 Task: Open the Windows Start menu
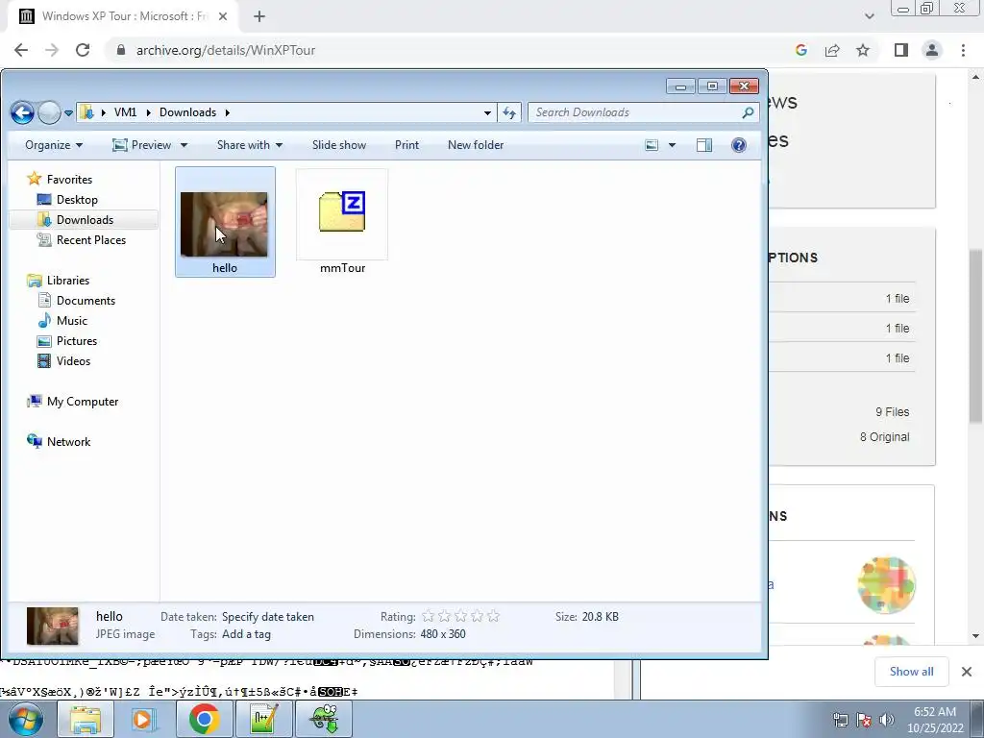26,719
